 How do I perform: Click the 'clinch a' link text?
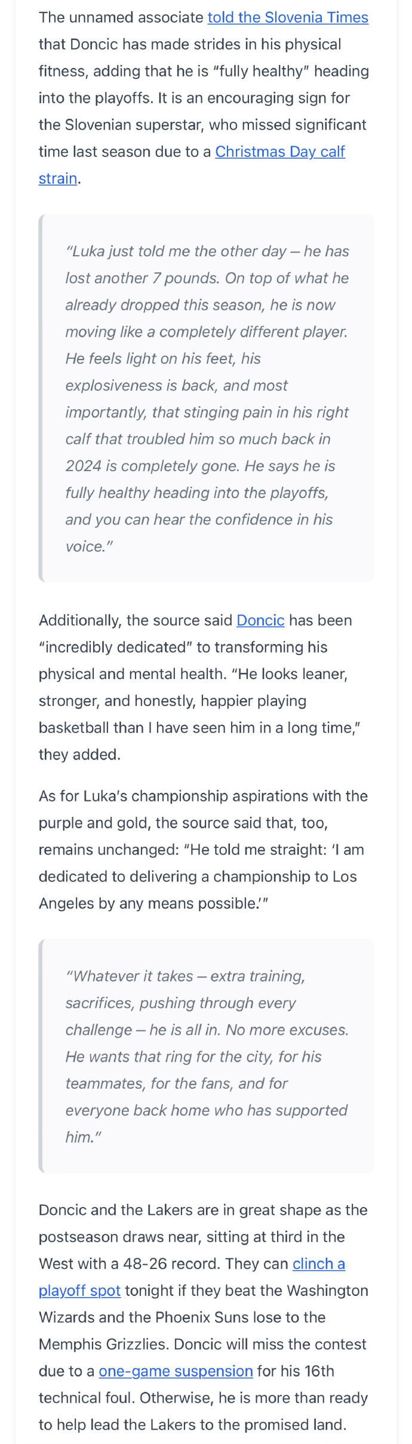click(319, 1264)
